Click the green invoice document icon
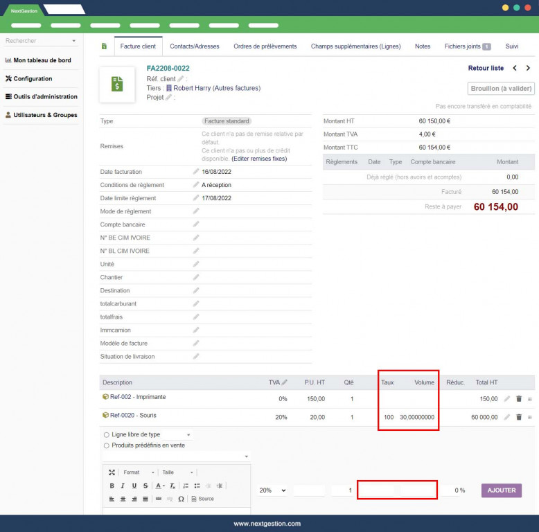Screen dimensions: 539x532 click(117, 85)
